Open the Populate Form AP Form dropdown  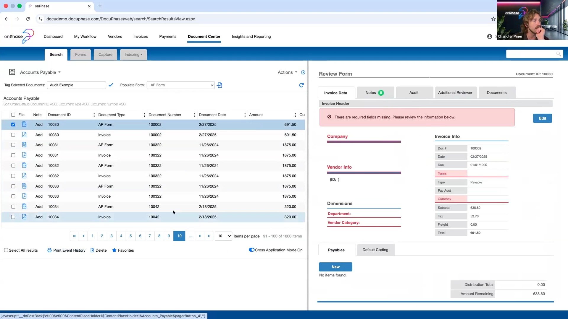pos(180,85)
